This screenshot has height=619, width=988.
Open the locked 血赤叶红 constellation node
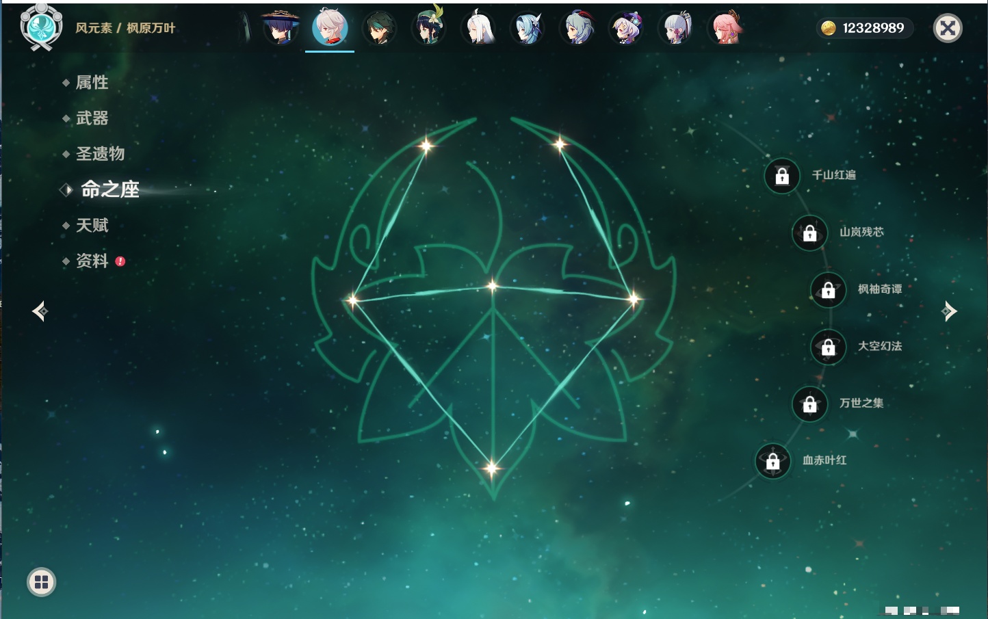click(773, 461)
